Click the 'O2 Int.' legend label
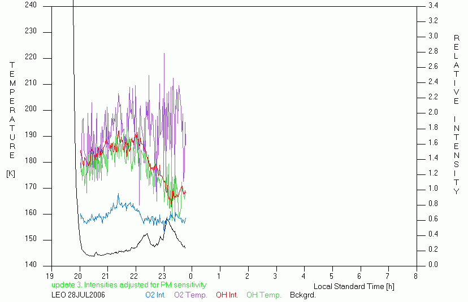Viewport: 468px width, 302px height. [155, 295]
